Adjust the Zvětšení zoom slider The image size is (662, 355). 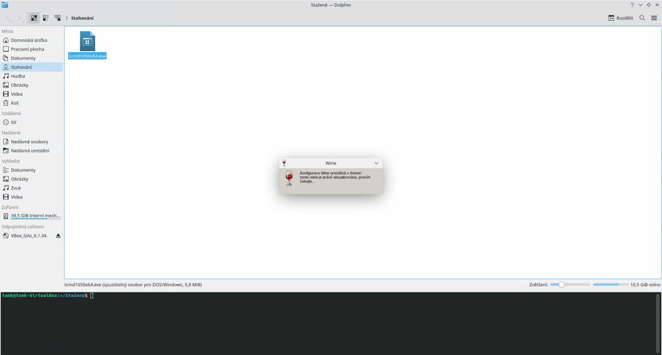570,285
